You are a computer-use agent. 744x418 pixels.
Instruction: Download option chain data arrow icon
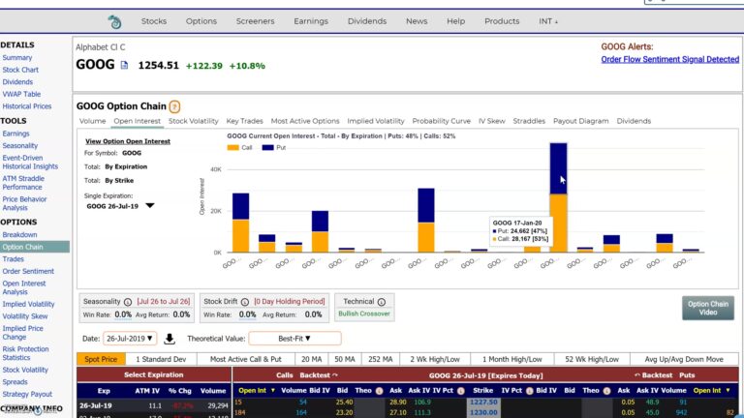(x=170, y=339)
